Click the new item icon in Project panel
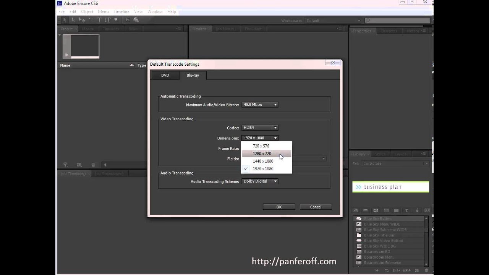 click(x=79, y=165)
